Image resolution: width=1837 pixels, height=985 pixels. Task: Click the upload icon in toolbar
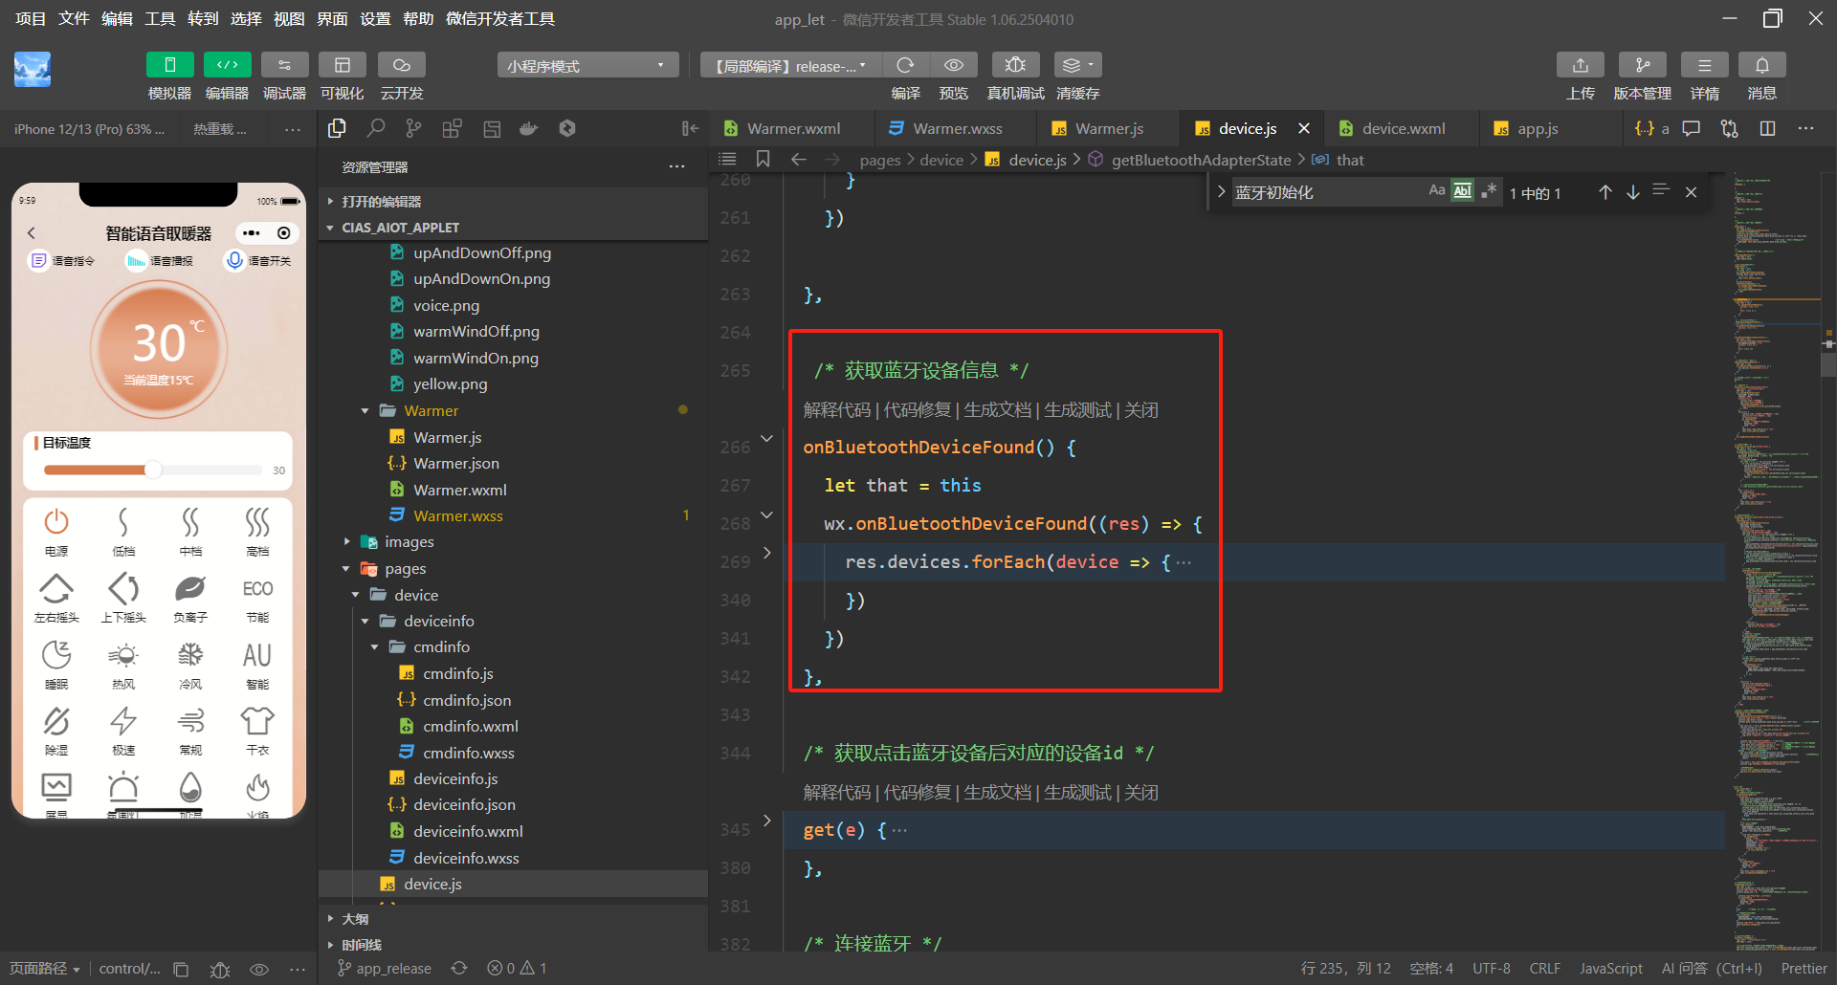tap(1580, 65)
